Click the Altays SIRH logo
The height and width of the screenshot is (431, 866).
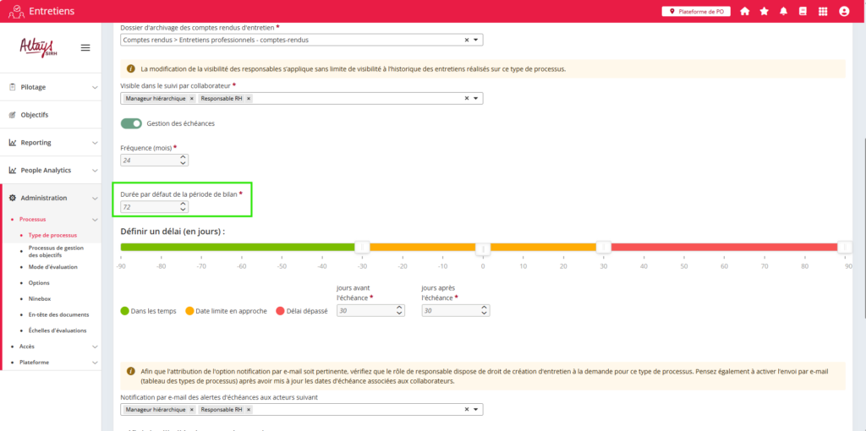37,48
